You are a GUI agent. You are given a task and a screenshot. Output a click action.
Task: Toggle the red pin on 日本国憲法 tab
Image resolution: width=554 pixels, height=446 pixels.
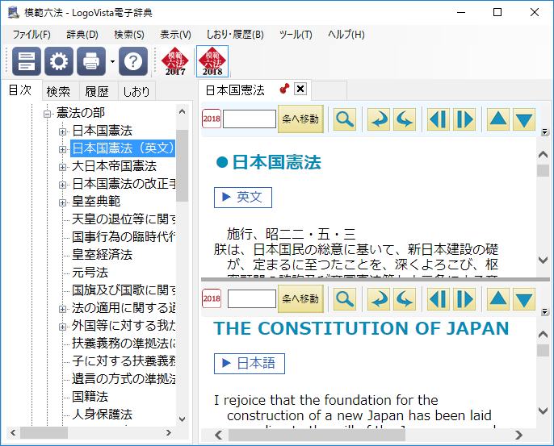(284, 89)
